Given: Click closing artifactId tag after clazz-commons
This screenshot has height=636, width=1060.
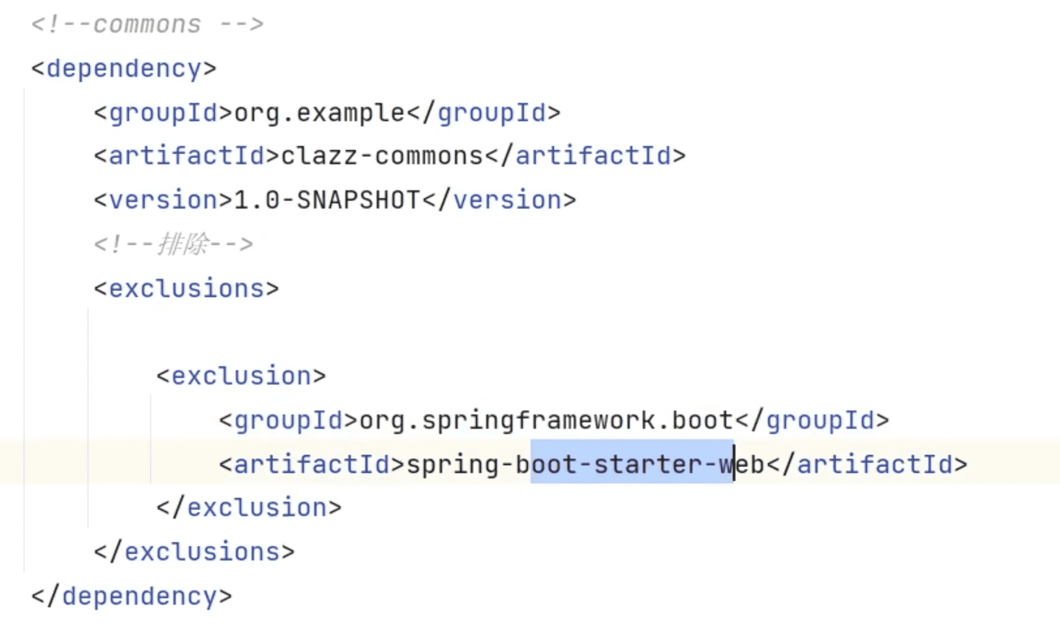Looking at the screenshot, I should click(x=585, y=156).
